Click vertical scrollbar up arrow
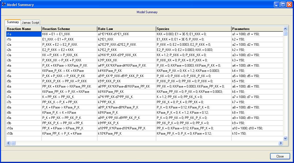This screenshot has width=294, height=163. [285, 29]
